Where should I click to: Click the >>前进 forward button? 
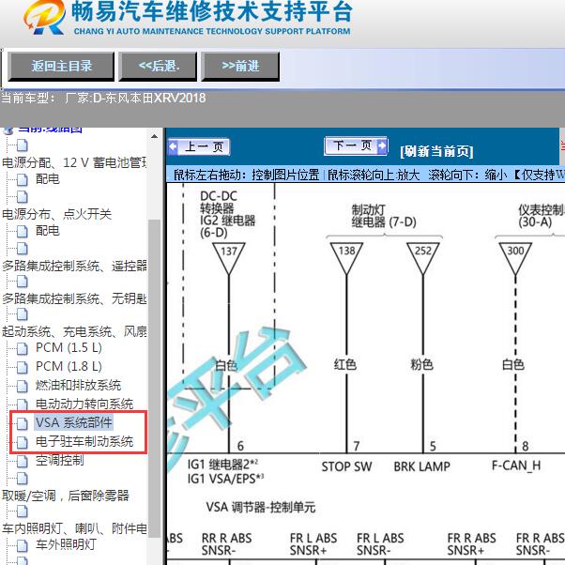coord(240,67)
